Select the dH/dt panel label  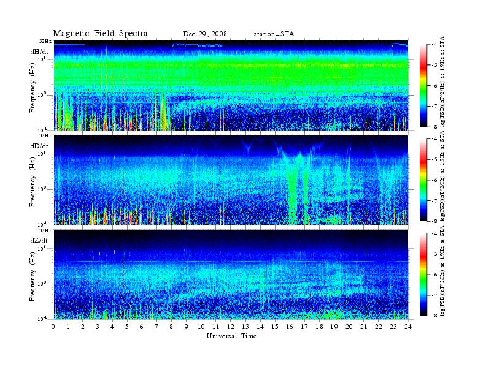[x=39, y=51]
